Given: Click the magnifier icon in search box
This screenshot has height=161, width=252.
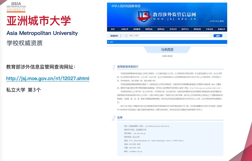Looking at the screenshot, I should tap(126, 36).
